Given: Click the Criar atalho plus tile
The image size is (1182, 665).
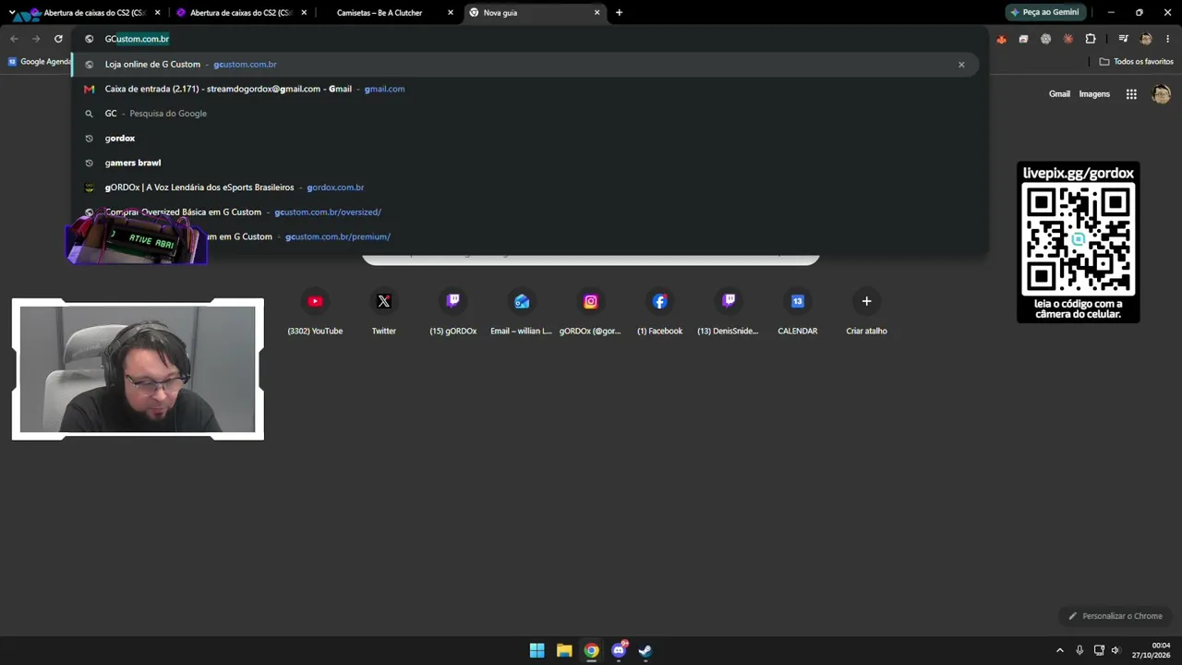Looking at the screenshot, I should [x=866, y=311].
